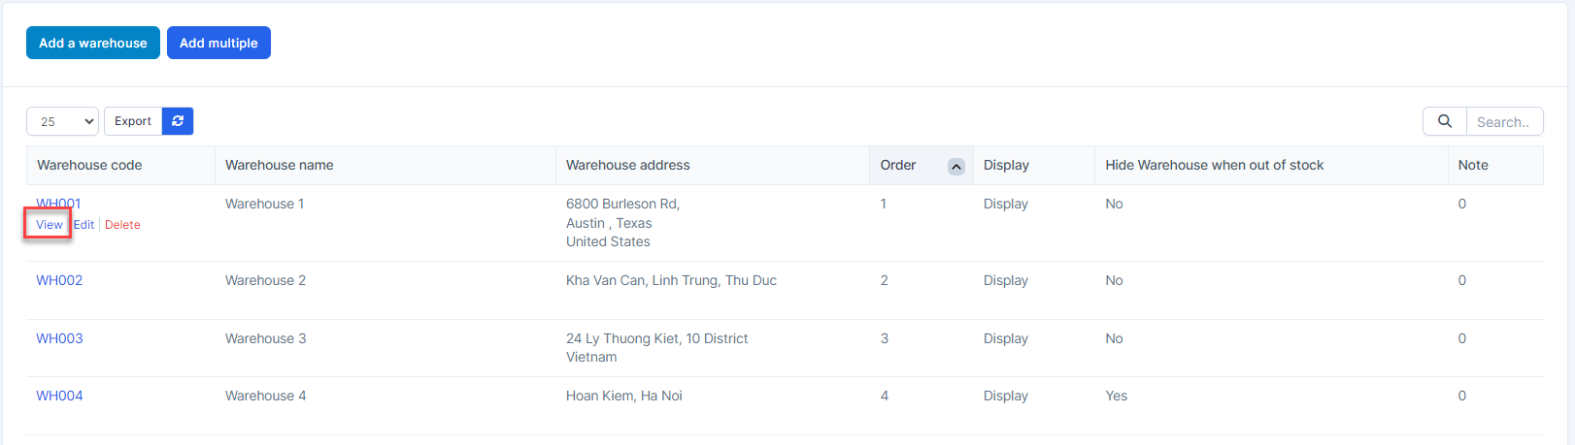Viewport: 1575px width, 445px height.
Task: Open warehouse code WH004 link
Action: (59, 396)
